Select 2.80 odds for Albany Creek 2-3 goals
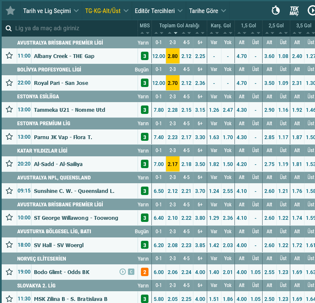 [x=172, y=56]
